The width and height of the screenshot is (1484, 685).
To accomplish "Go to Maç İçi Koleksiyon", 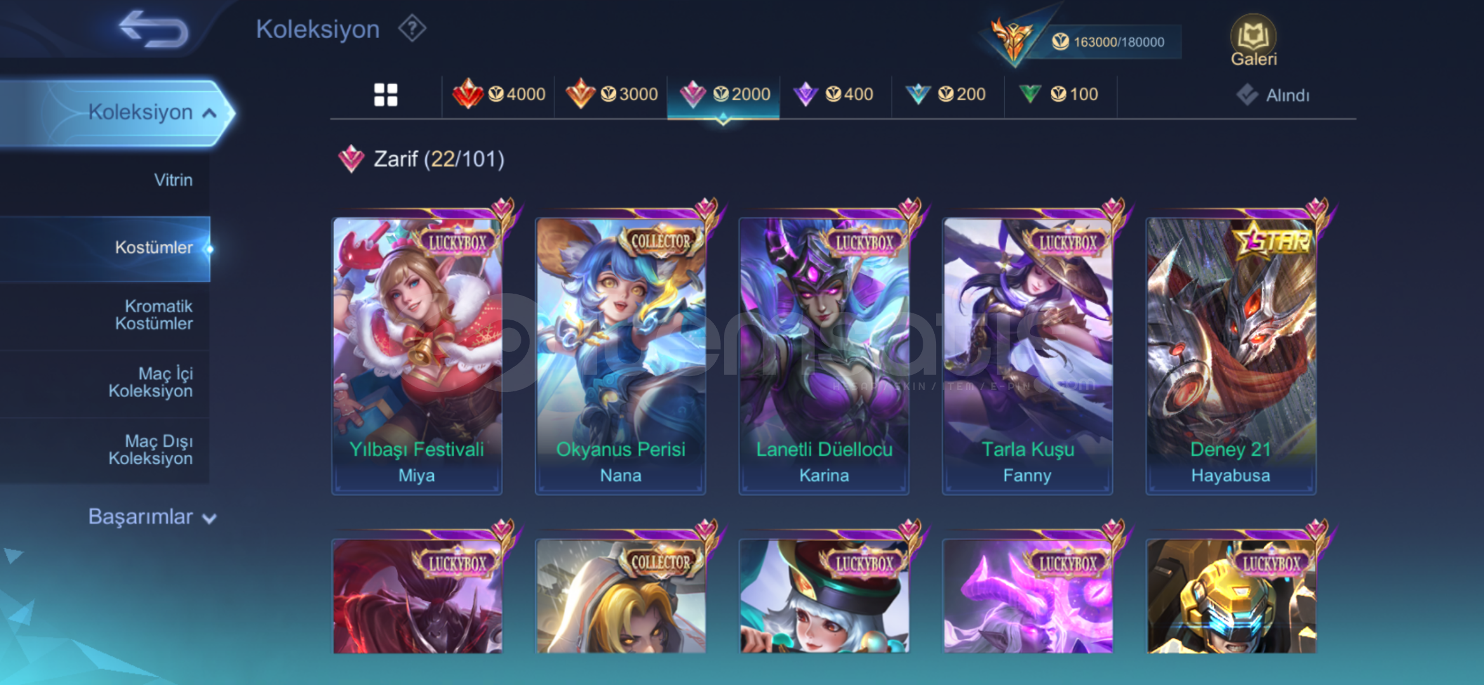I will 105,382.
